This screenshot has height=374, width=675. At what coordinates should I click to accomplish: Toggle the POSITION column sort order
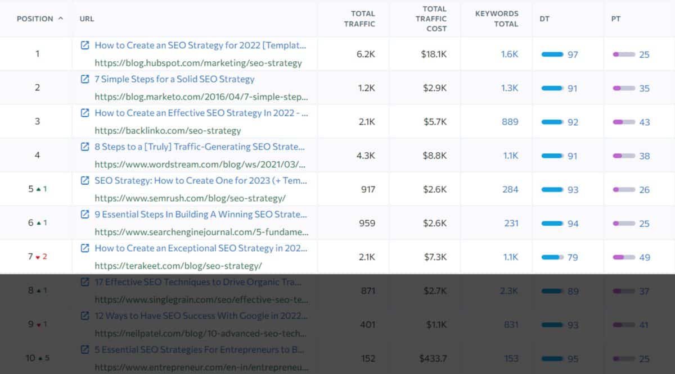point(37,19)
